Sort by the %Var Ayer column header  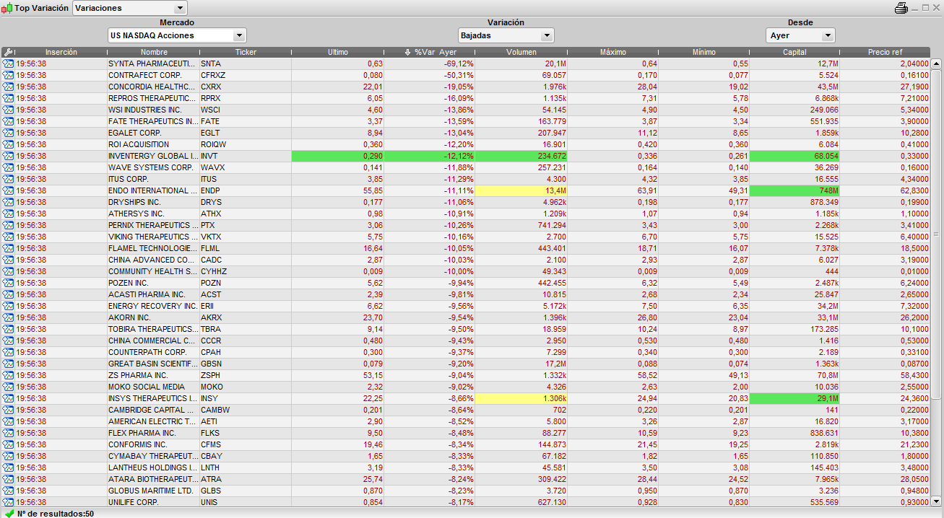(x=430, y=52)
